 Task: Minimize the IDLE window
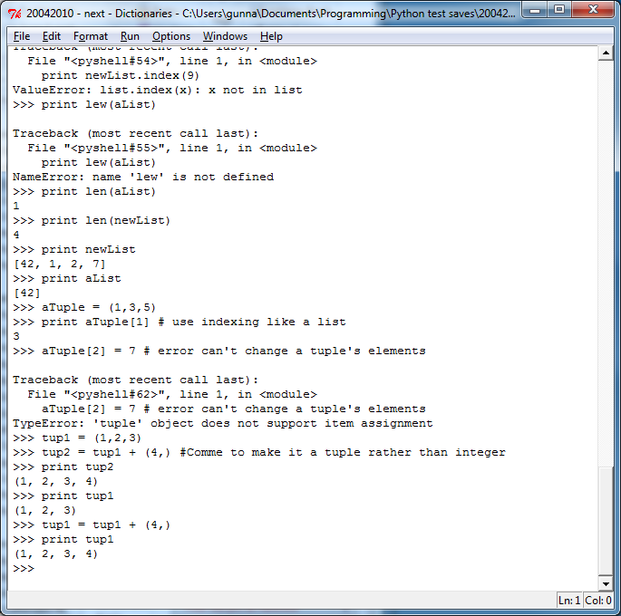click(535, 10)
